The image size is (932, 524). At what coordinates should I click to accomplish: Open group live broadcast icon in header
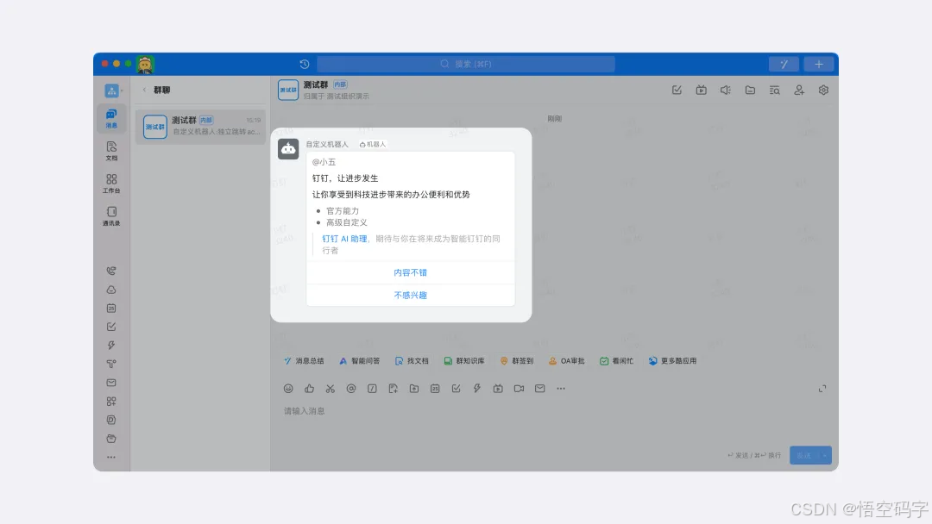(x=702, y=90)
